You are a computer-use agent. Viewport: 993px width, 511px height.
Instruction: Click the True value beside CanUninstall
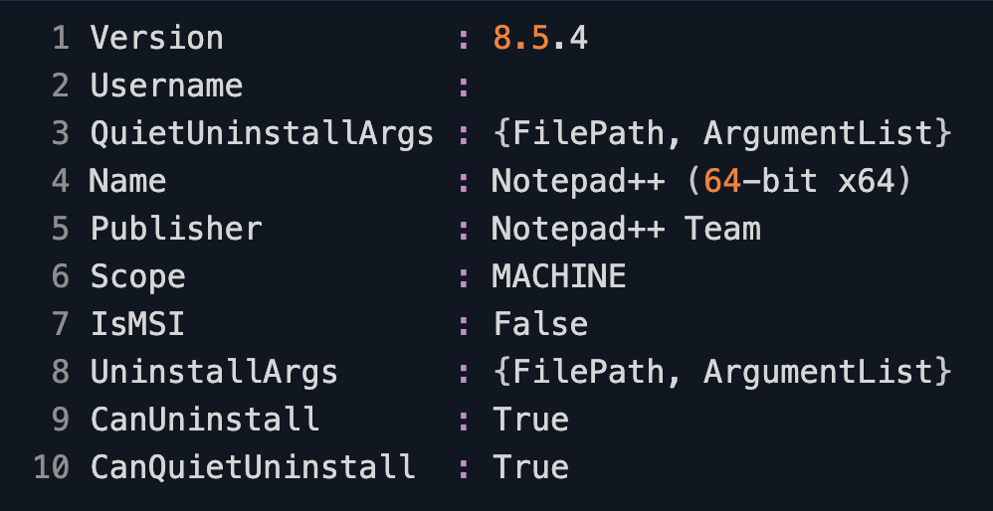(530, 420)
